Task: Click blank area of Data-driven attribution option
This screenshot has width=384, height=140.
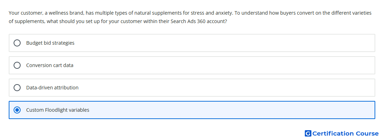Action: 220,88
